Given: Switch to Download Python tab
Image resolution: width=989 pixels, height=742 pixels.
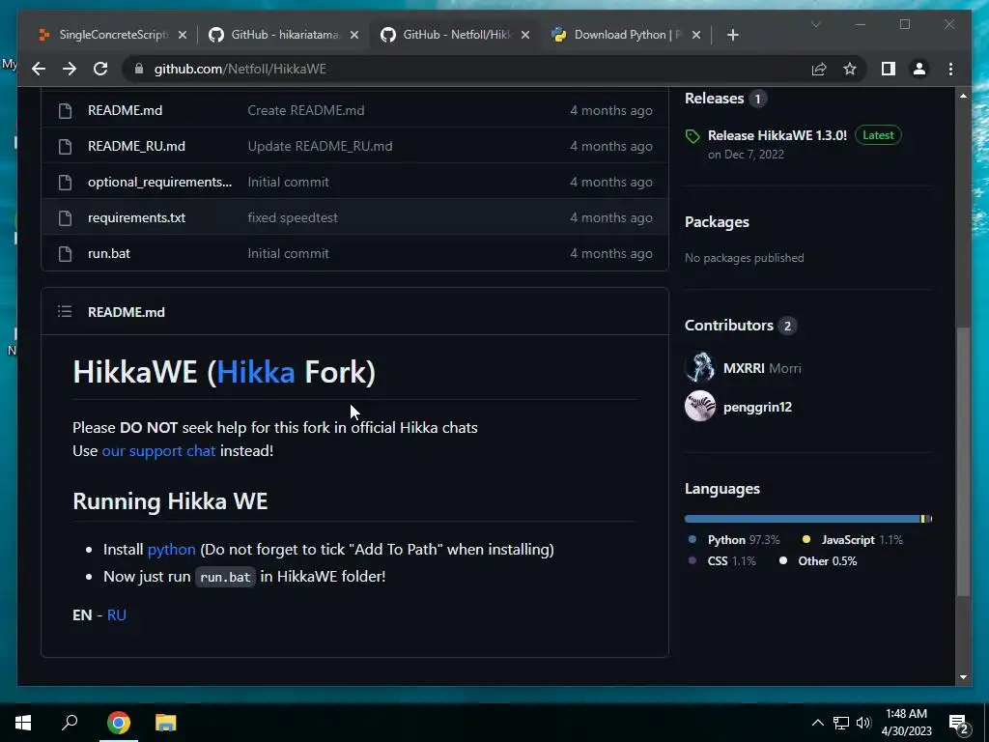Looking at the screenshot, I should pyautogui.click(x=627, y=35).
